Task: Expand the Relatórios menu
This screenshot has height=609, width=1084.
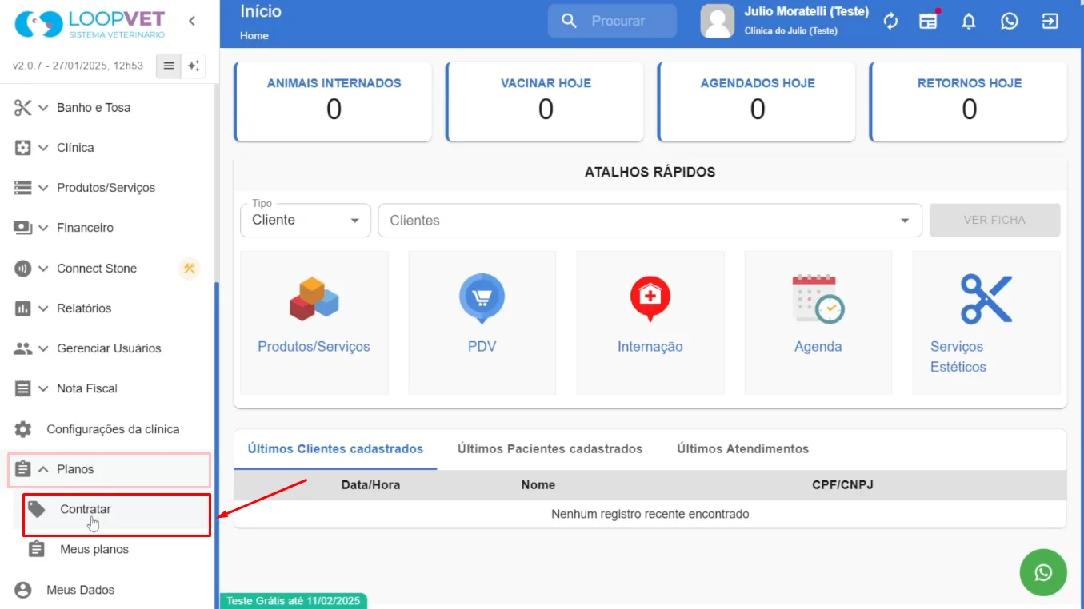Action: pyautogui.click(x=43, y=308)
